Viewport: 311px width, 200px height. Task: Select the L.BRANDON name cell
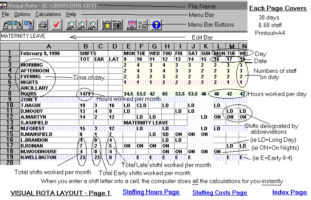49,140
